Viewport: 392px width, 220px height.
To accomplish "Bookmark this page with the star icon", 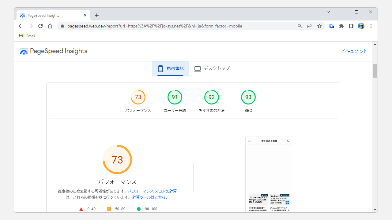I will pos(319,26).
